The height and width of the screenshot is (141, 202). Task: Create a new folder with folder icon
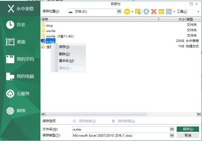tap(161, 12)
